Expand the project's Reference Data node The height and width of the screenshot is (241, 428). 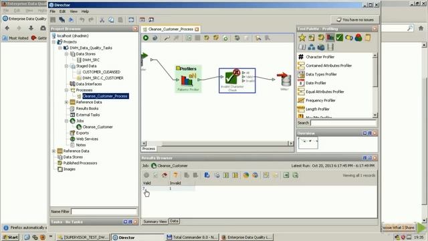point(66,102)
